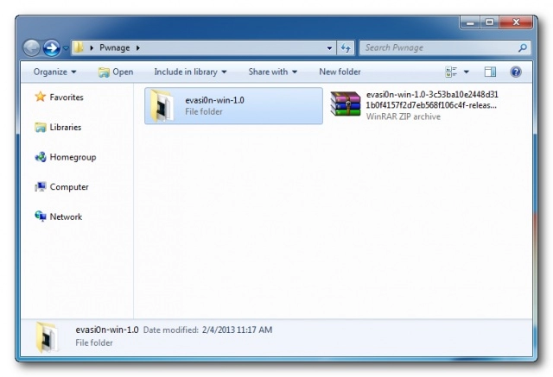The width and height of the screenshot is (553, 377).
Task: Select Computer in navigation pane
Action: pyautogui.click(x=69, y=187)
